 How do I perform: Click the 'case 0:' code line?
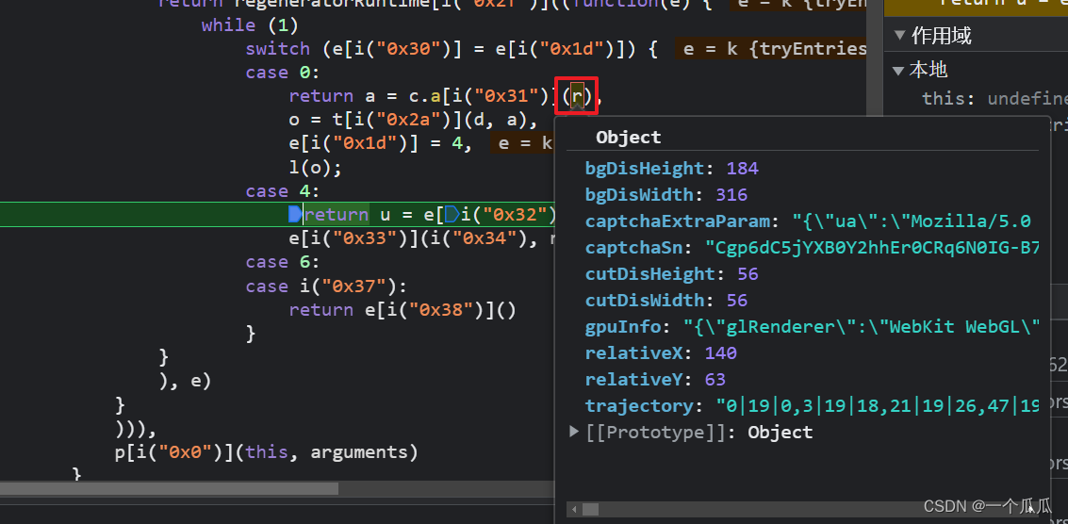(283, 73)
